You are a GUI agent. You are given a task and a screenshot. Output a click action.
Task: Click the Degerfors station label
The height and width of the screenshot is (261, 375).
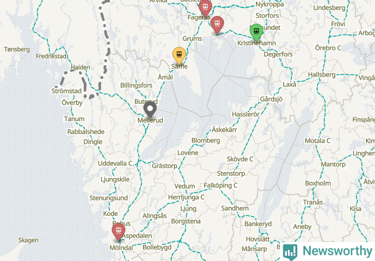[x=278, y=55]
